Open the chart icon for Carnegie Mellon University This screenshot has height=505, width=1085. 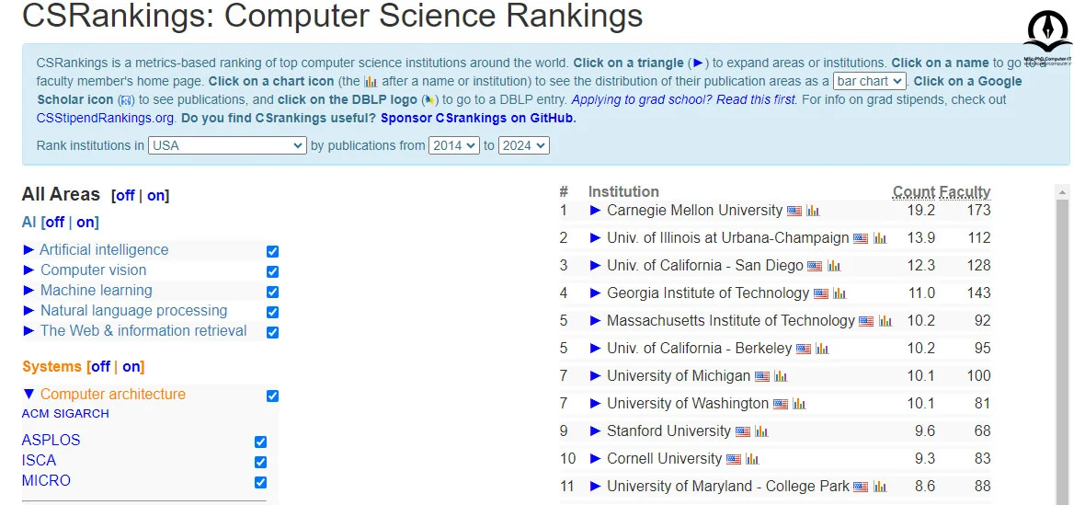[813, 211]
